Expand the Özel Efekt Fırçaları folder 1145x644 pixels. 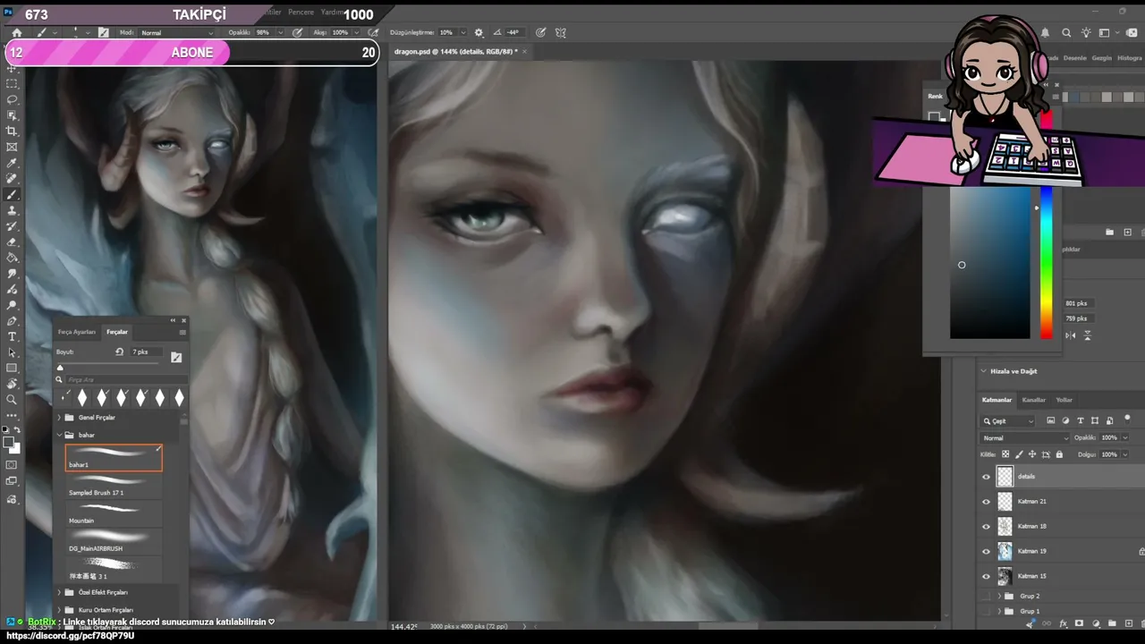click(x=60, y=592)
